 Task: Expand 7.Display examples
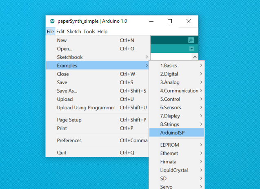(x=177, y=116)
